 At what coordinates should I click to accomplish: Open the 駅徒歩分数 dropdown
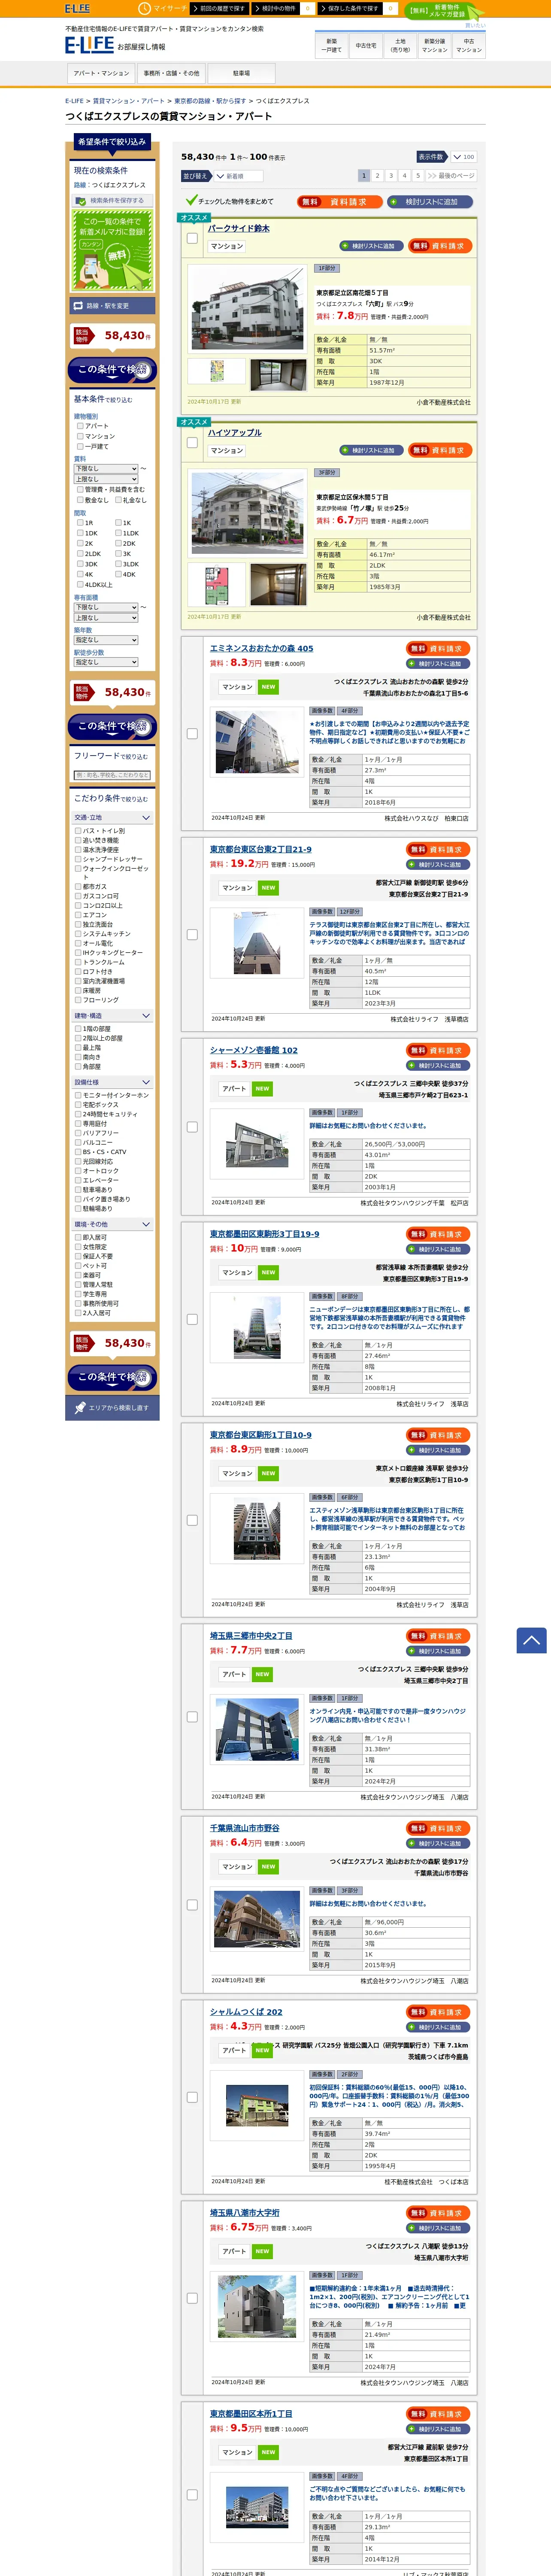click(106, 662)
